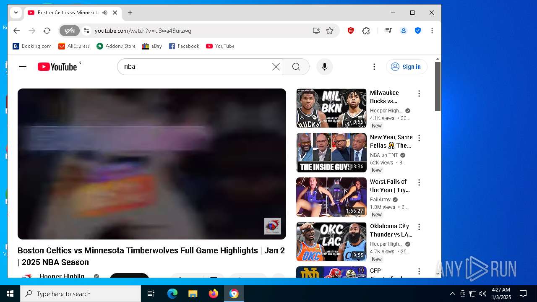Image resolution: width=537 pixels, height=302 pixels.
Task: View site information icon
Action: [x=86, y=31]
